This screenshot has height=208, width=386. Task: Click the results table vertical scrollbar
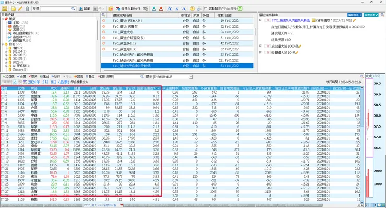tap(362, 145)
